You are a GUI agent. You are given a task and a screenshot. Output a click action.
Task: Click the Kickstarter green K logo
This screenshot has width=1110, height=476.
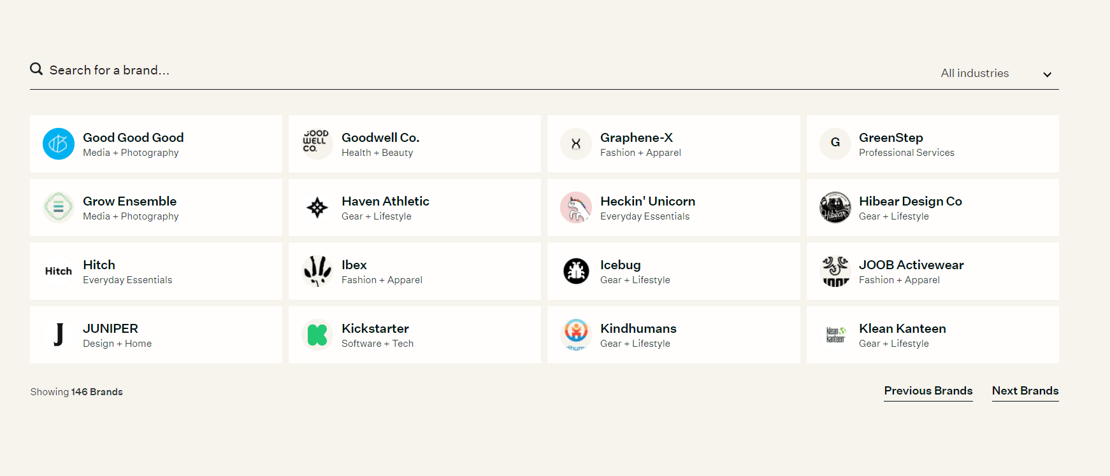[x=317, y=335]
